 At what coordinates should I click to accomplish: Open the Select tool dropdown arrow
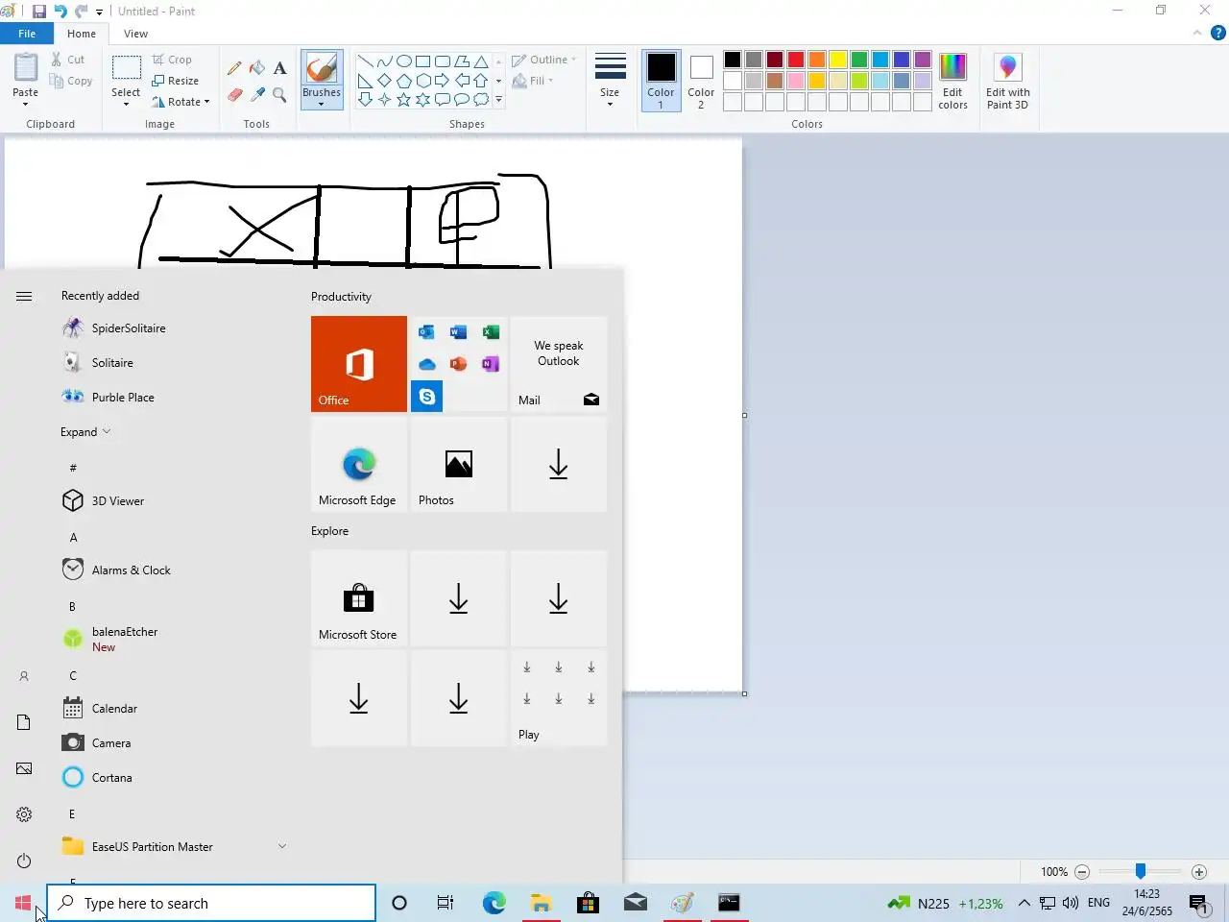[x=126, y=104]
